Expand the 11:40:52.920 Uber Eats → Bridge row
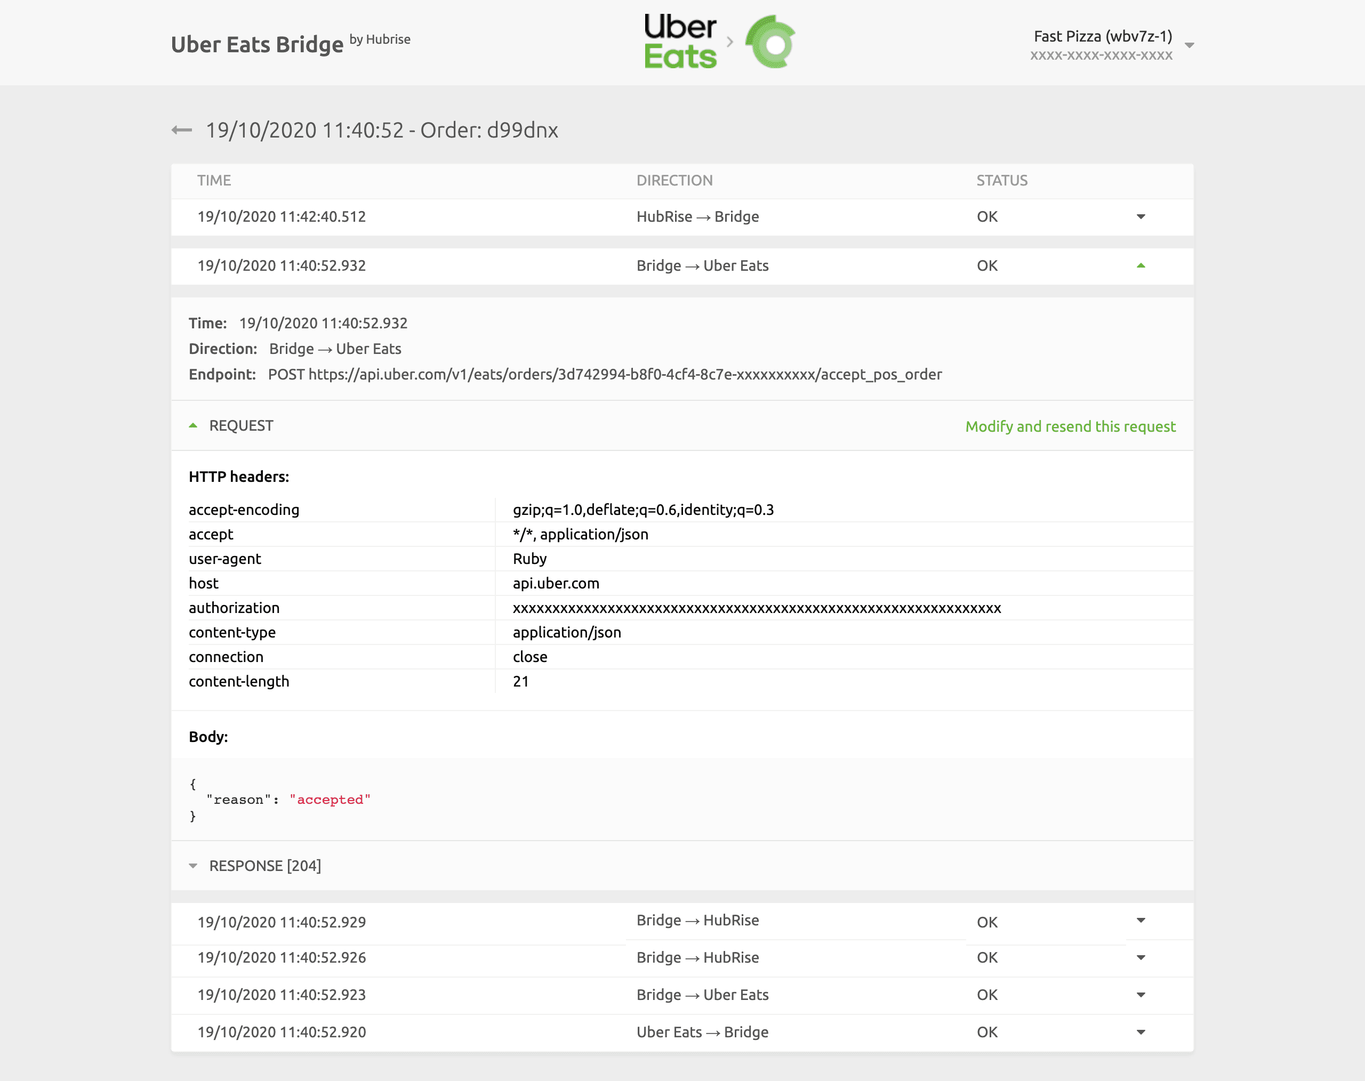The height and width of the screenshot is (1081, 1365). pos(1141,1032)
